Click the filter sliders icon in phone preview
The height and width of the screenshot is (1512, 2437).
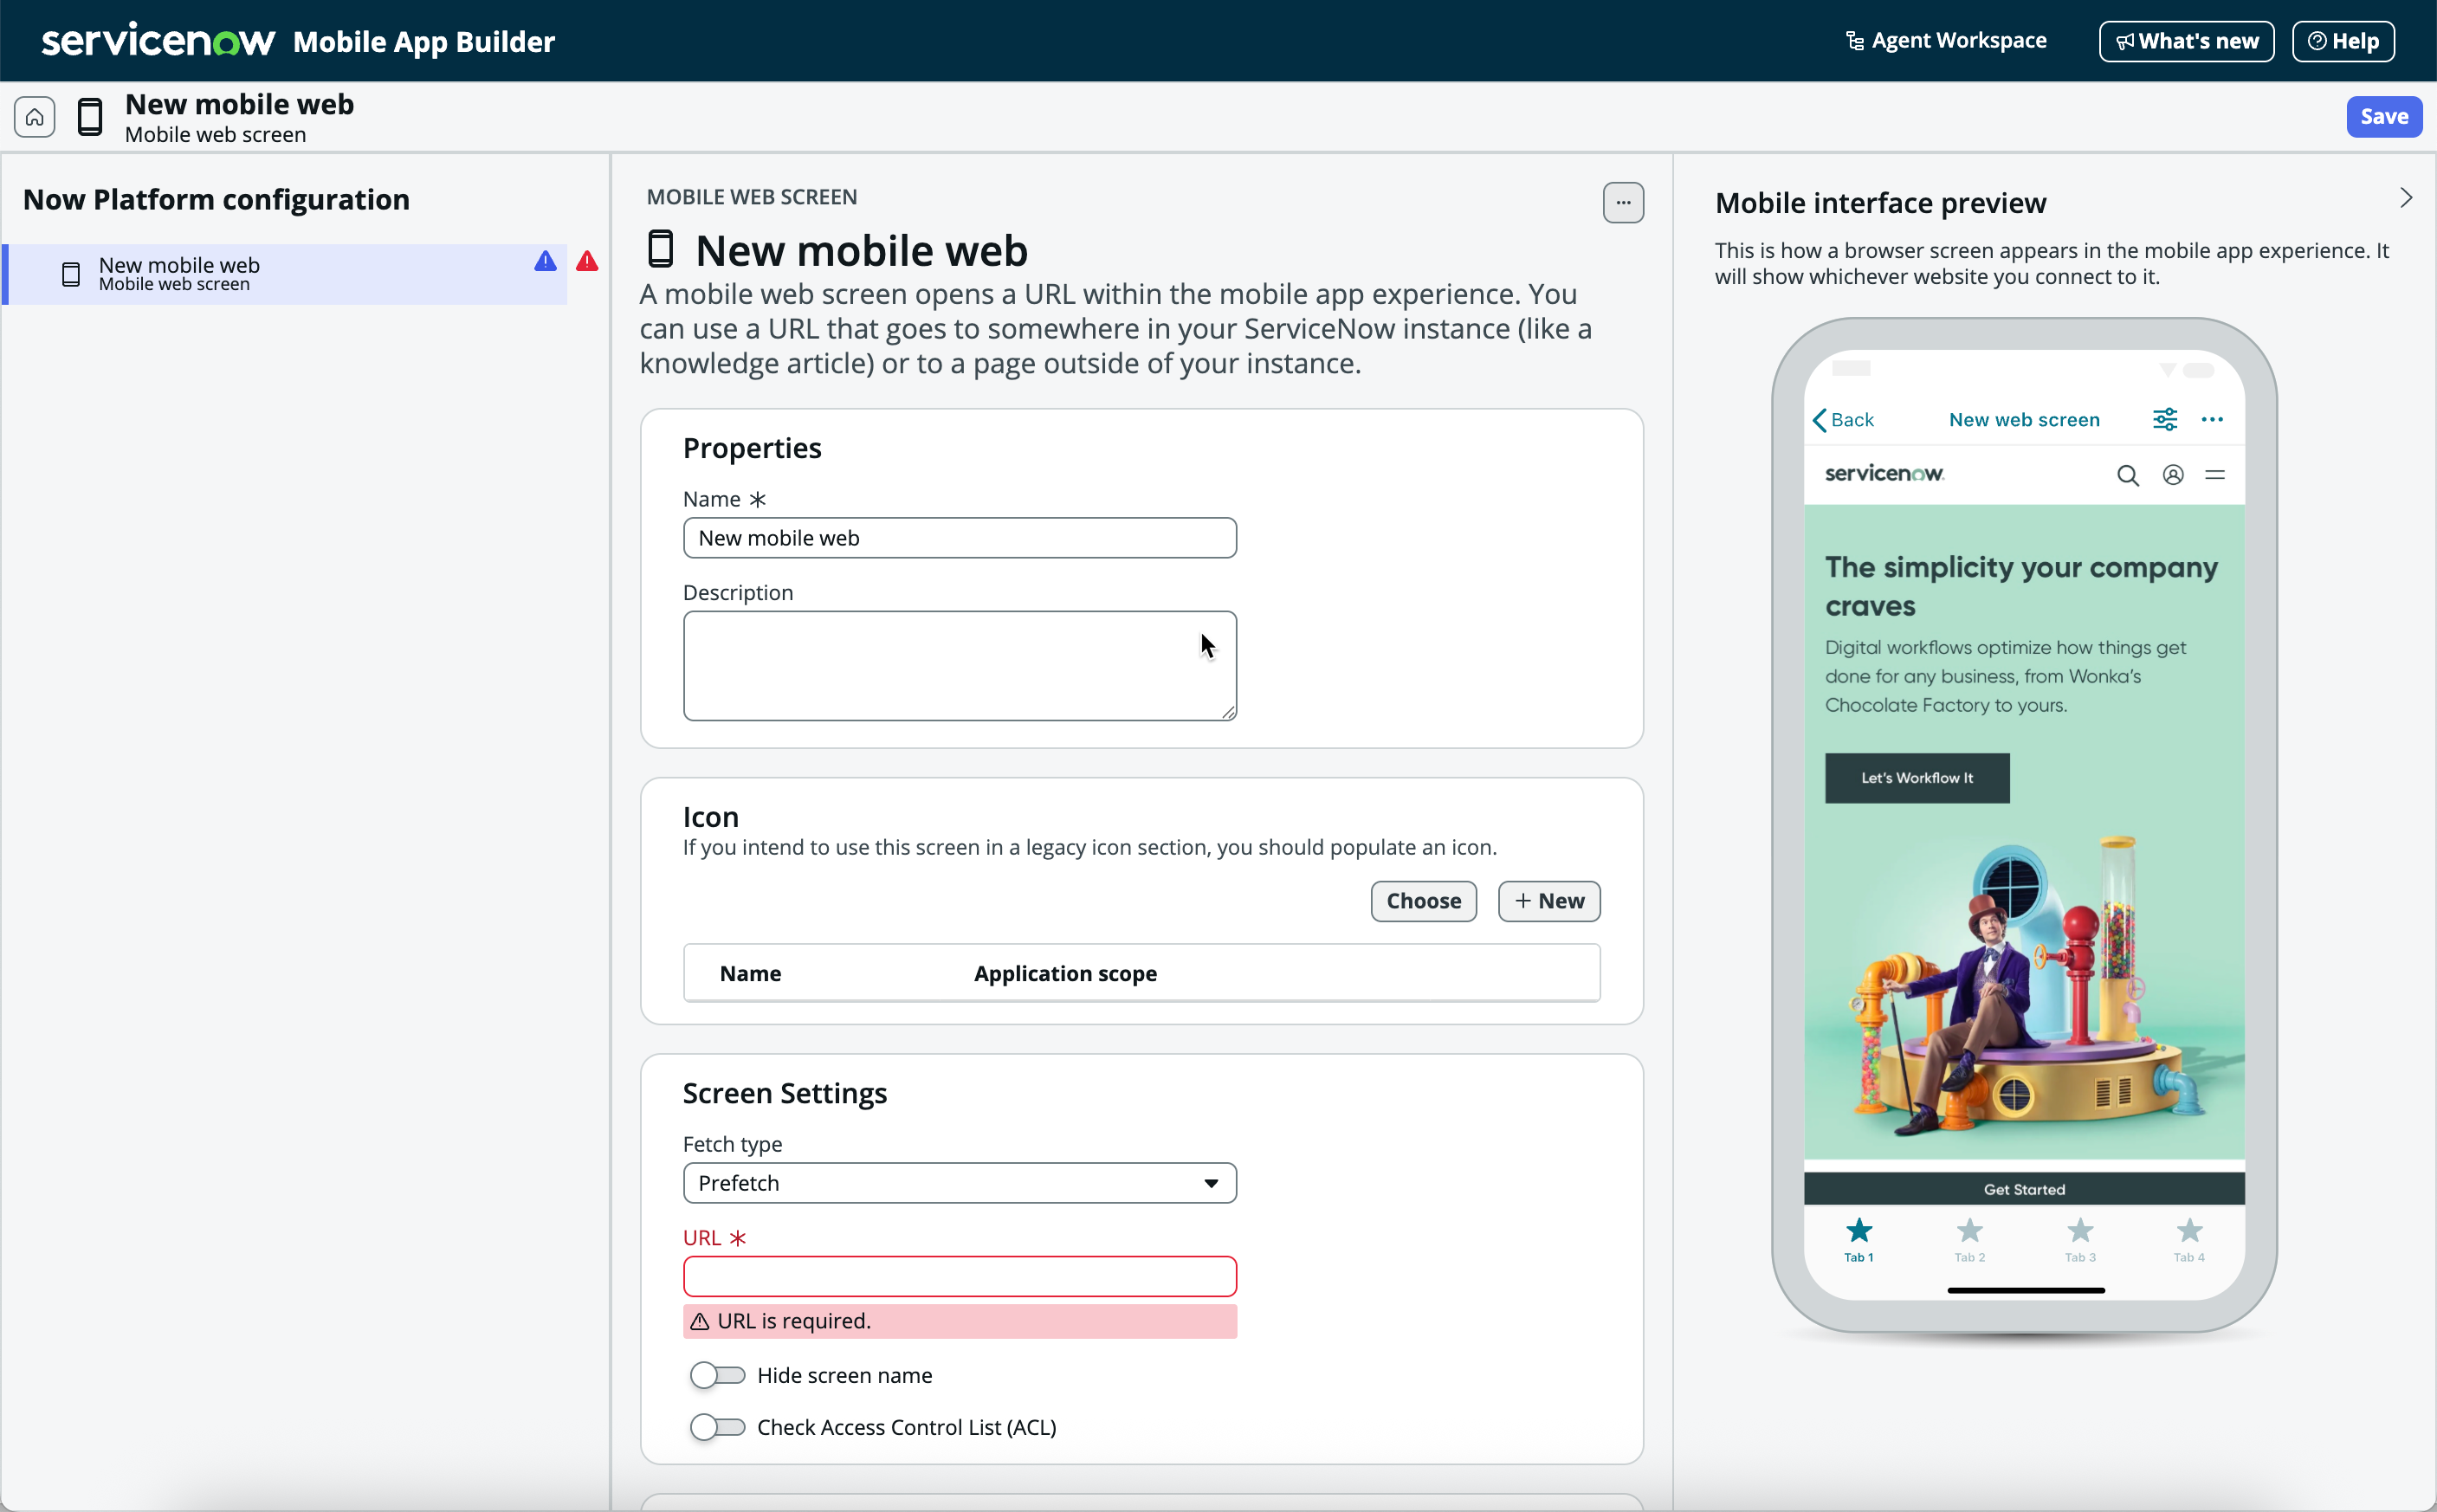pos(2164,420)
